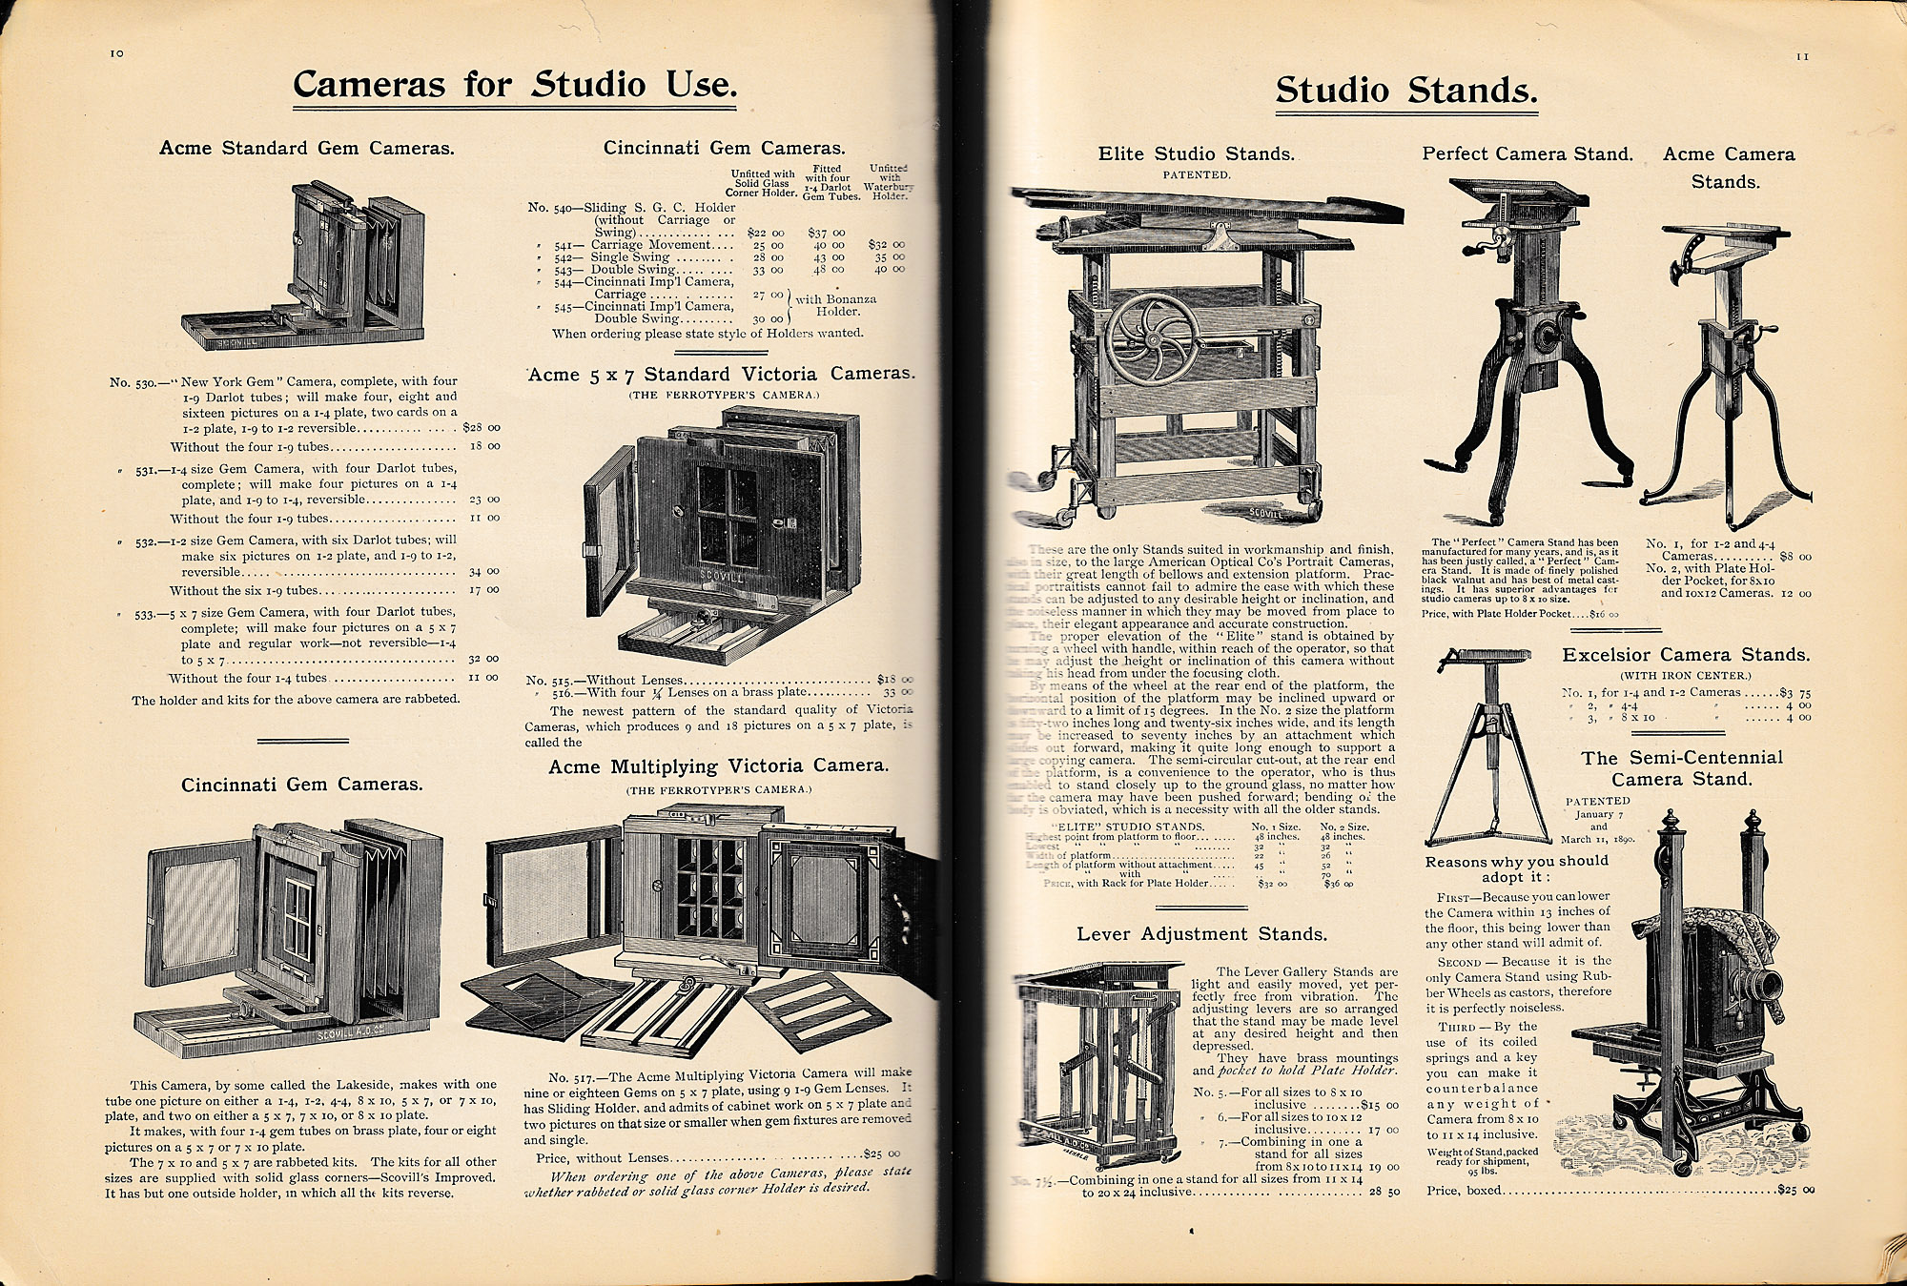Click the "Acme Standard Gem Cameras." heading
The width and height of the screenshot is (1907, 1286).
click(x=307, y=148)
